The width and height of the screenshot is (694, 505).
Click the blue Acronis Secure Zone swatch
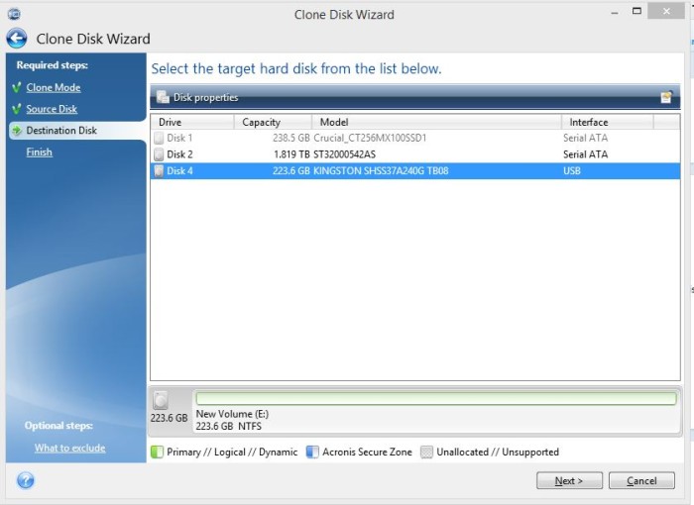click(x=312, y=452)
